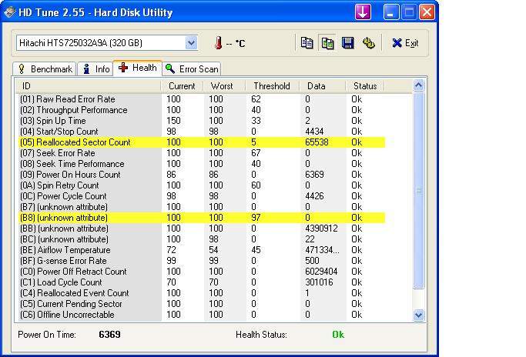
Task: Click the pink download arrow in title bar
Action: [x=364, y=12]
